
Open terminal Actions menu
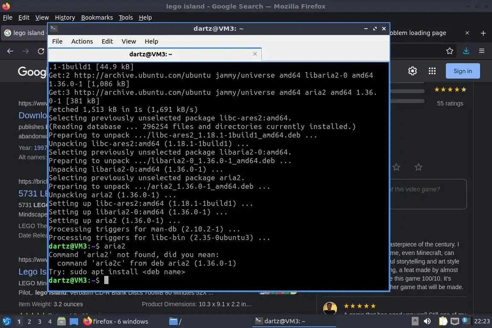point(82,41)
